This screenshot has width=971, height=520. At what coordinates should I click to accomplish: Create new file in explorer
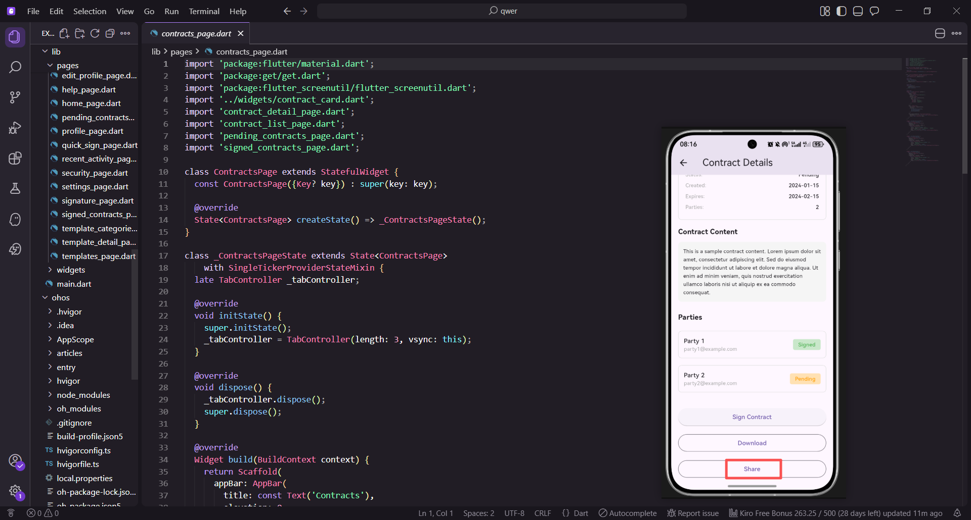click(64, 33)
